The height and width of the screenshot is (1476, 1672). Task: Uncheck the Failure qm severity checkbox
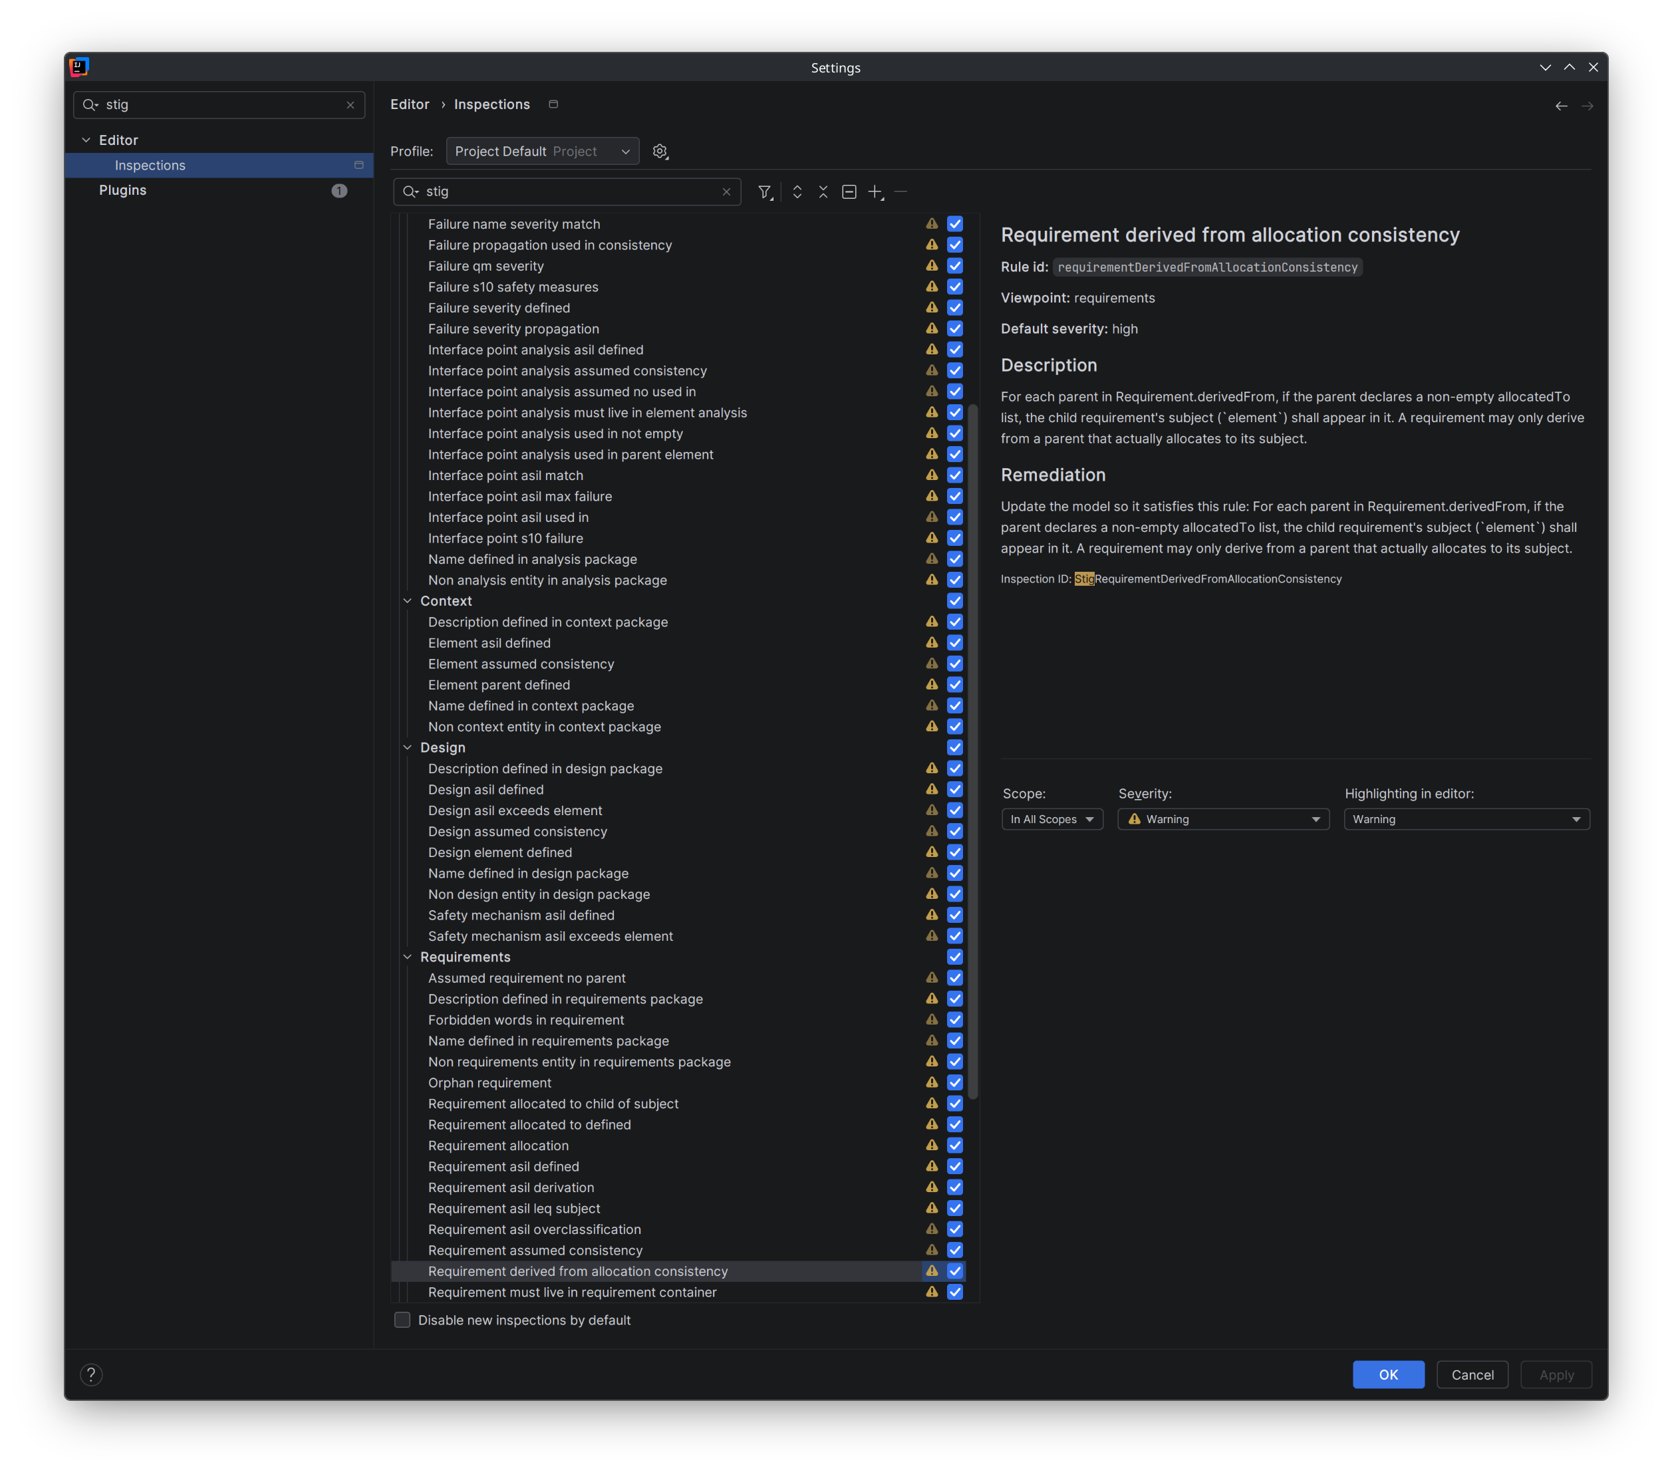point(954,266)
